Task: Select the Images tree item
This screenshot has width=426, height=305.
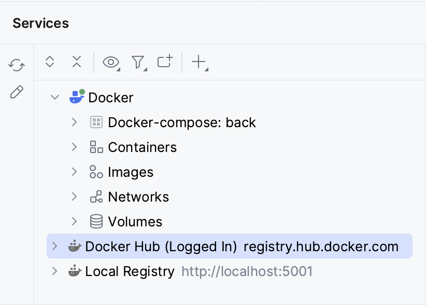Action: pyautogui.click(x=131, y=172)
